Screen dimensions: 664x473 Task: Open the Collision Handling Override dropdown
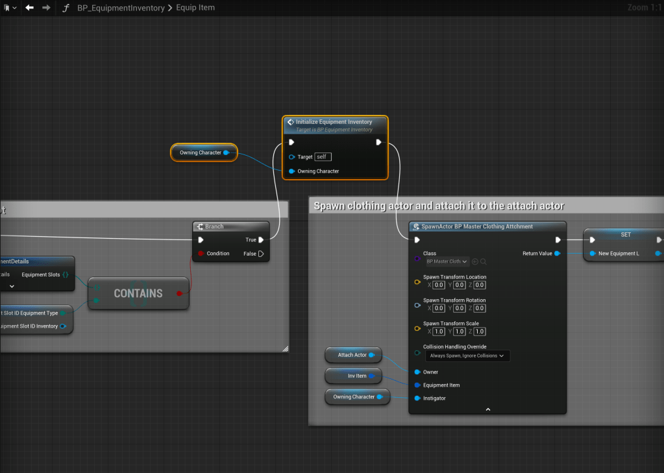click(x=467, y=356)
